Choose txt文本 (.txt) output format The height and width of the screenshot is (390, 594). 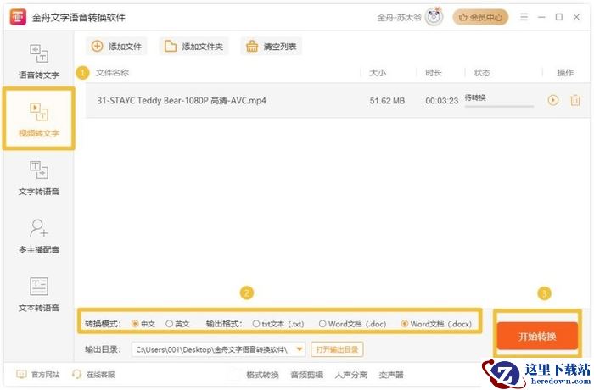278,324
